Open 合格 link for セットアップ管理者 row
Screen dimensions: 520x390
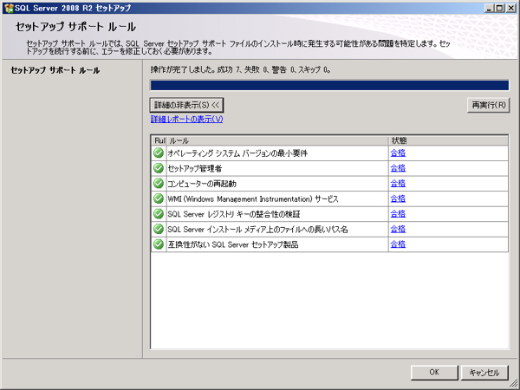(x=398, y=168)
